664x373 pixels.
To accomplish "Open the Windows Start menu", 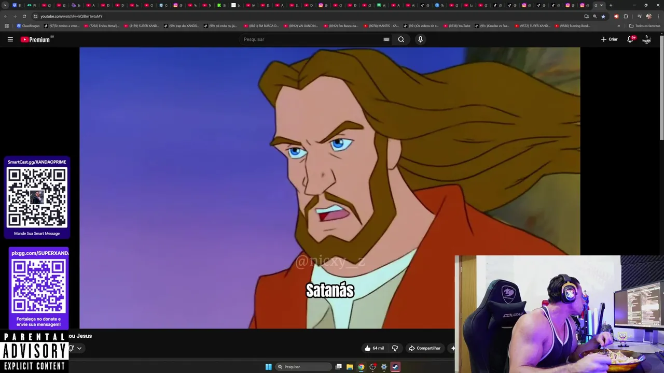I will click(268, 367).
